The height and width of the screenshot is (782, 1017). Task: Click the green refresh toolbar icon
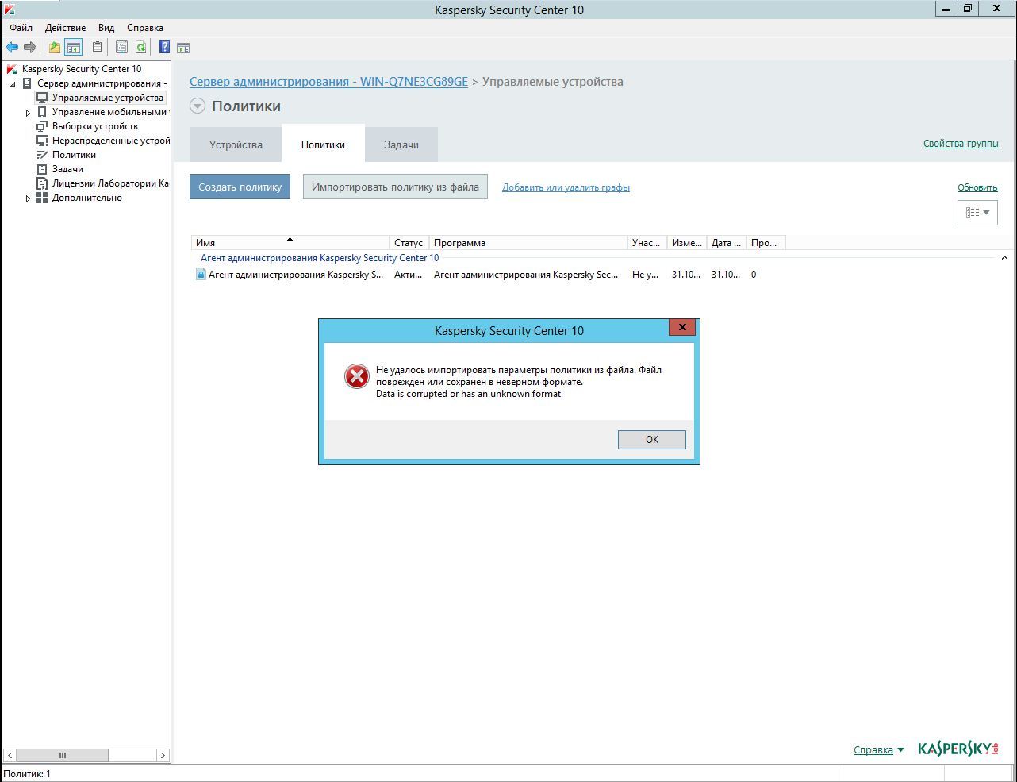click(x=140, y=48)
